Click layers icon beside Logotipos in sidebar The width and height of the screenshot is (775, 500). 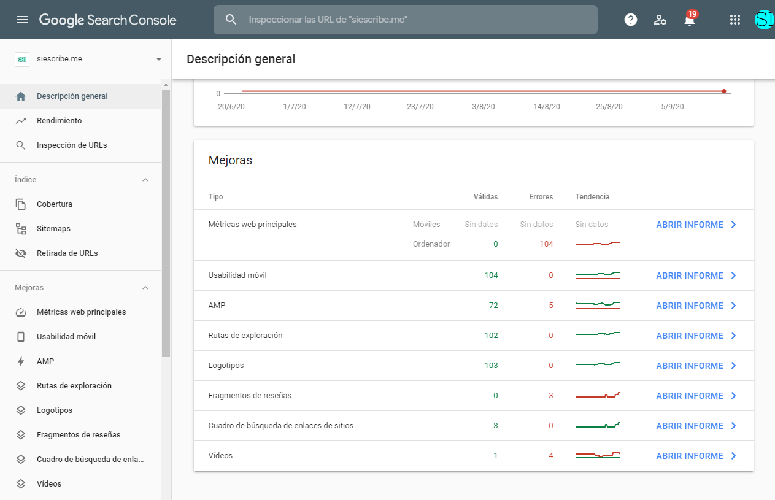21,410
